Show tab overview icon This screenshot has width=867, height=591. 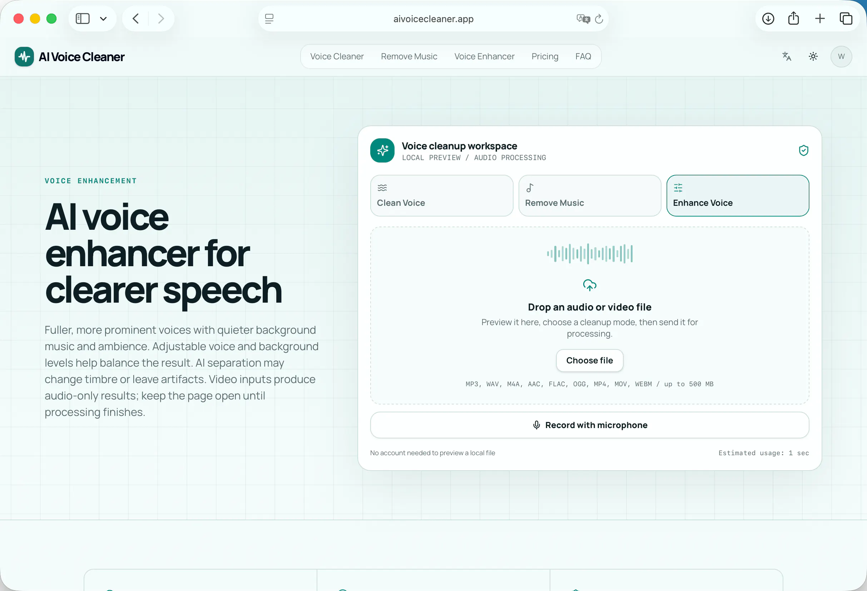[846, 19]
